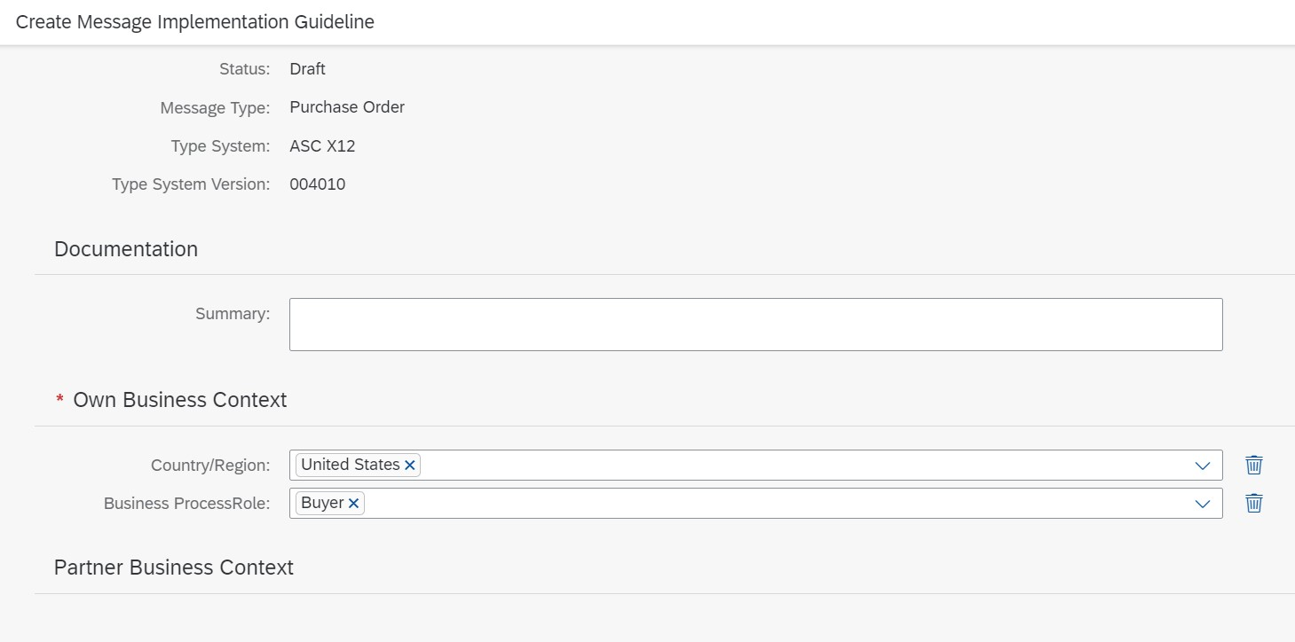Click the ASC X12 type system value
This screenshot has width=1295, height=642.
[x=322, y=146]
